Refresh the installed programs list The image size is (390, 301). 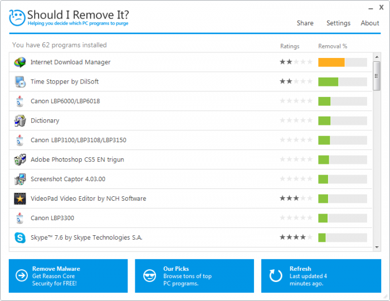[321, 276]
